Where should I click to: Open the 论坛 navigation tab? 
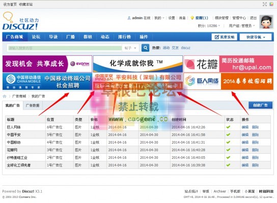(x=36, y=37)
